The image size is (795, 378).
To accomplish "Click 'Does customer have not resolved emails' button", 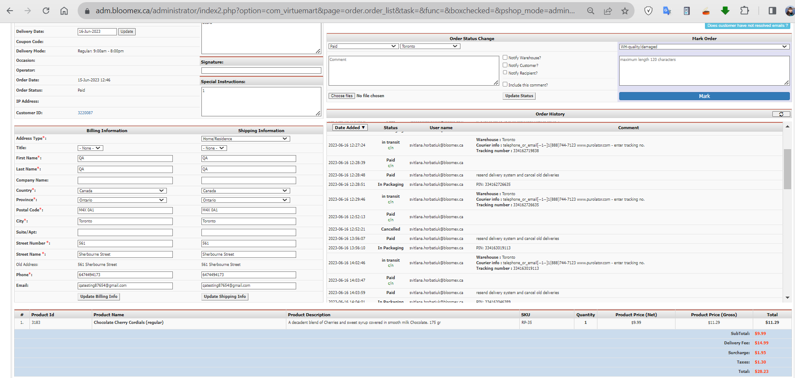I will point(748,26).
